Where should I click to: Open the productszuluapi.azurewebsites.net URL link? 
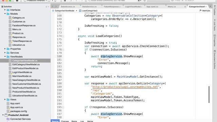click(125, 87)
